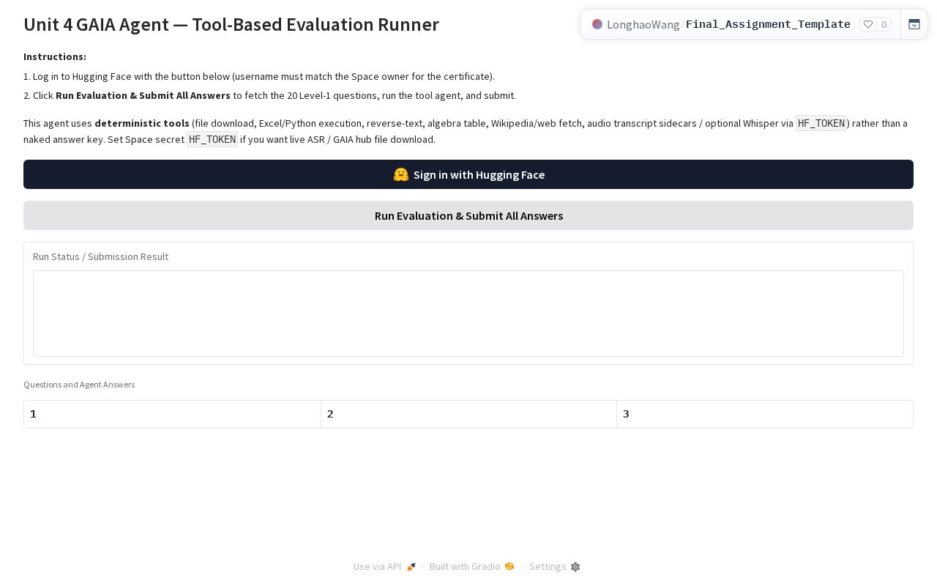Click the Questions and Agent Answers label
The height and width of the screenshot is (586, 937).
(79, 385)
